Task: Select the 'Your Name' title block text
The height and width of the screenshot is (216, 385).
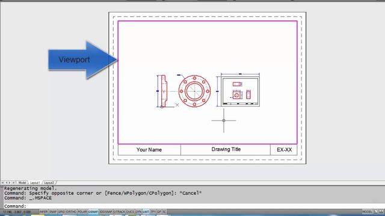Action: point(149,149)
